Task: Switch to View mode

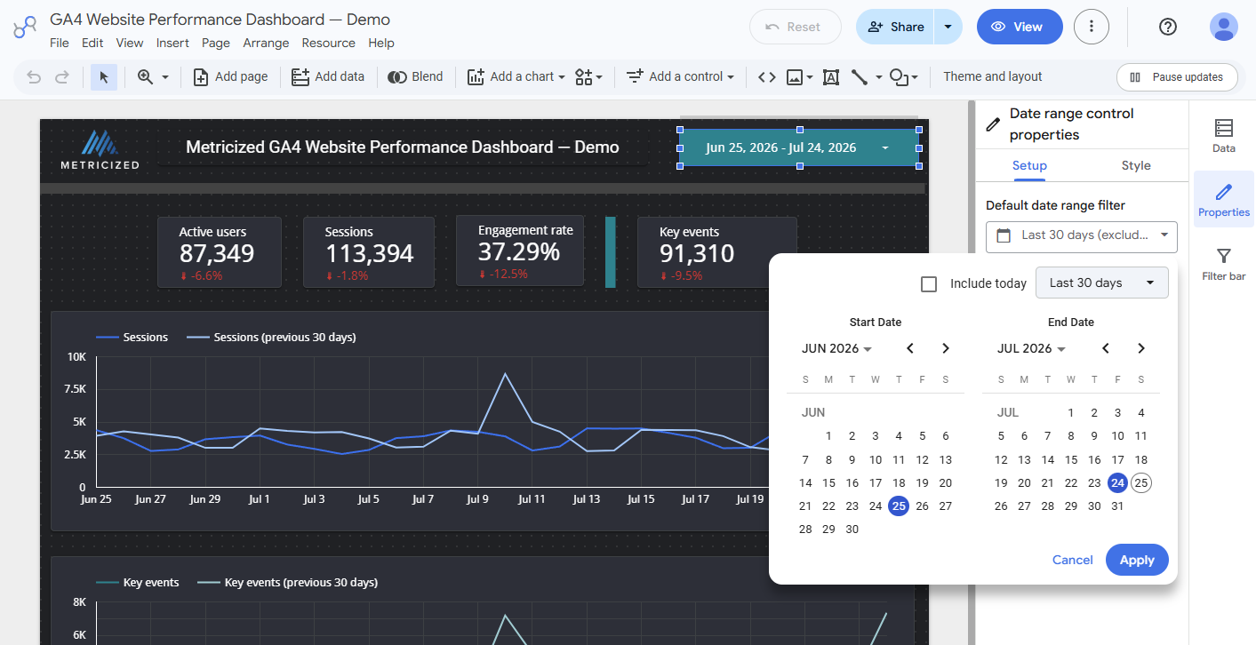Action: coord(1020,27)
